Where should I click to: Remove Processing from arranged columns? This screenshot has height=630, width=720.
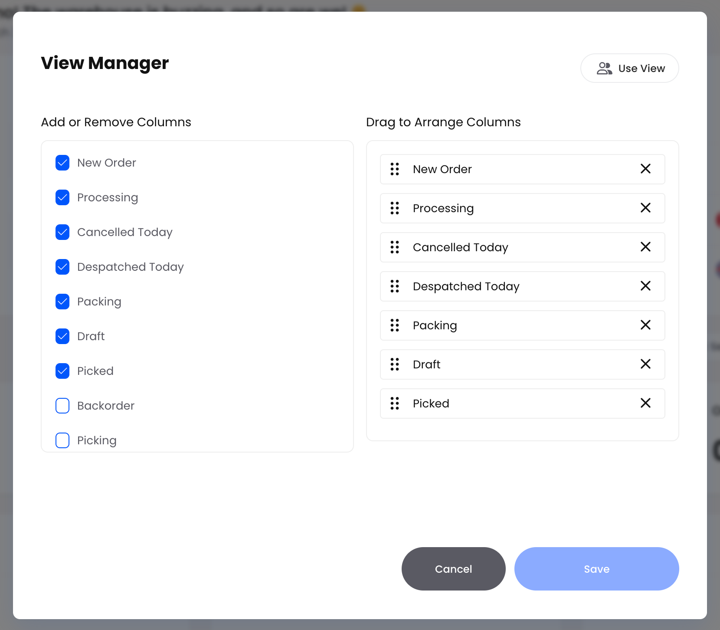645,208
